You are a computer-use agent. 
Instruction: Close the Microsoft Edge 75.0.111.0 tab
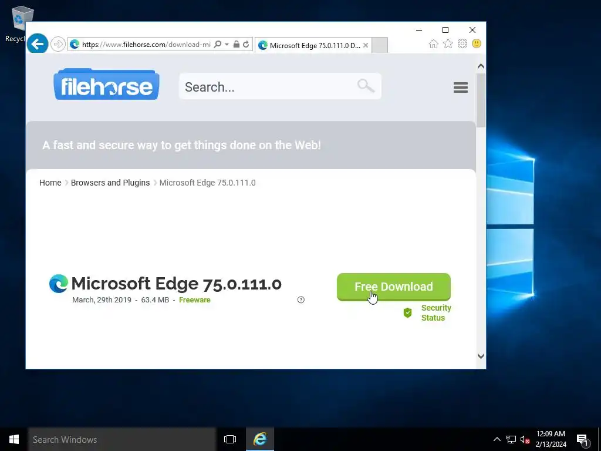(x=366, y=45)
